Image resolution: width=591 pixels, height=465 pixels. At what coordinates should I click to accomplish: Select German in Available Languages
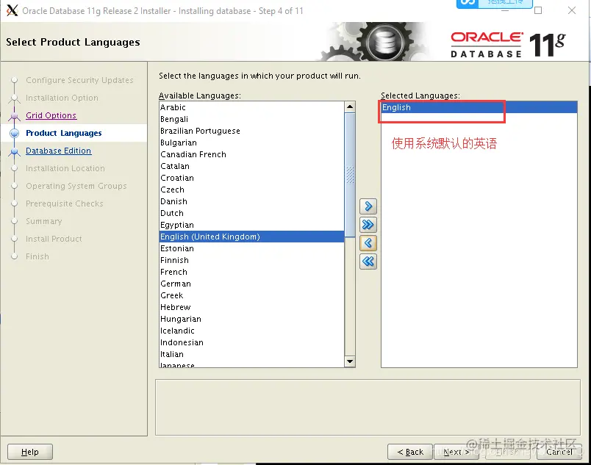click(252, 284)
